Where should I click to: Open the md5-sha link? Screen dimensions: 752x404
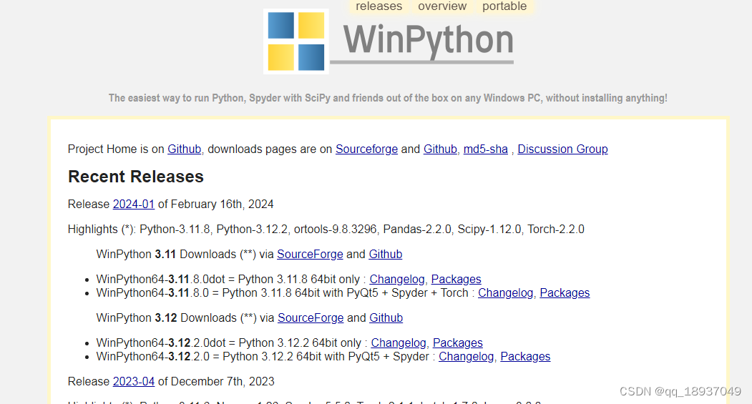(x=485, y=149)
